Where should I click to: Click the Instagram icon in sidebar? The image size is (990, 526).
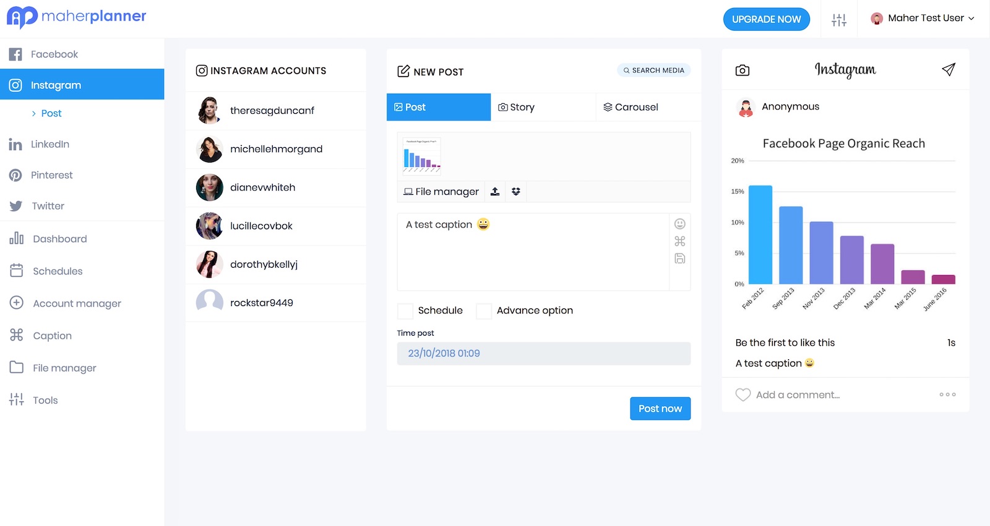coord(15,85)
